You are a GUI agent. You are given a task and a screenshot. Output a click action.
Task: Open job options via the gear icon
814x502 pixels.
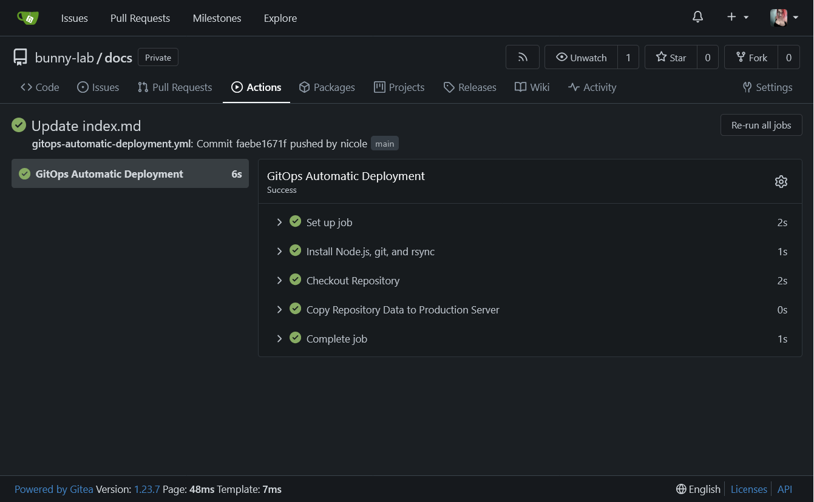pyautogui.click(x=781, y=181)
